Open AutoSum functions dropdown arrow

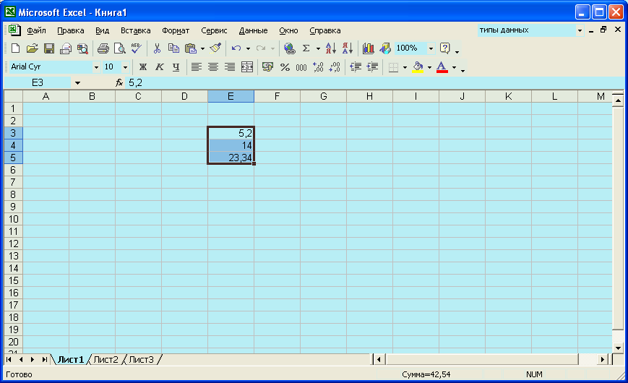318,48
